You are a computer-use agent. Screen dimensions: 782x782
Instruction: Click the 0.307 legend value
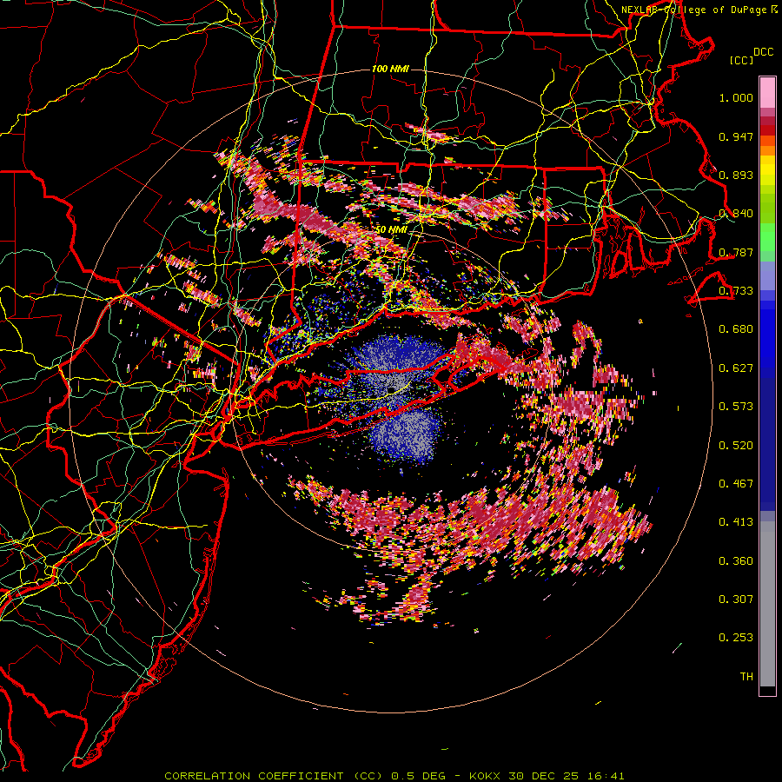(736, 600)
